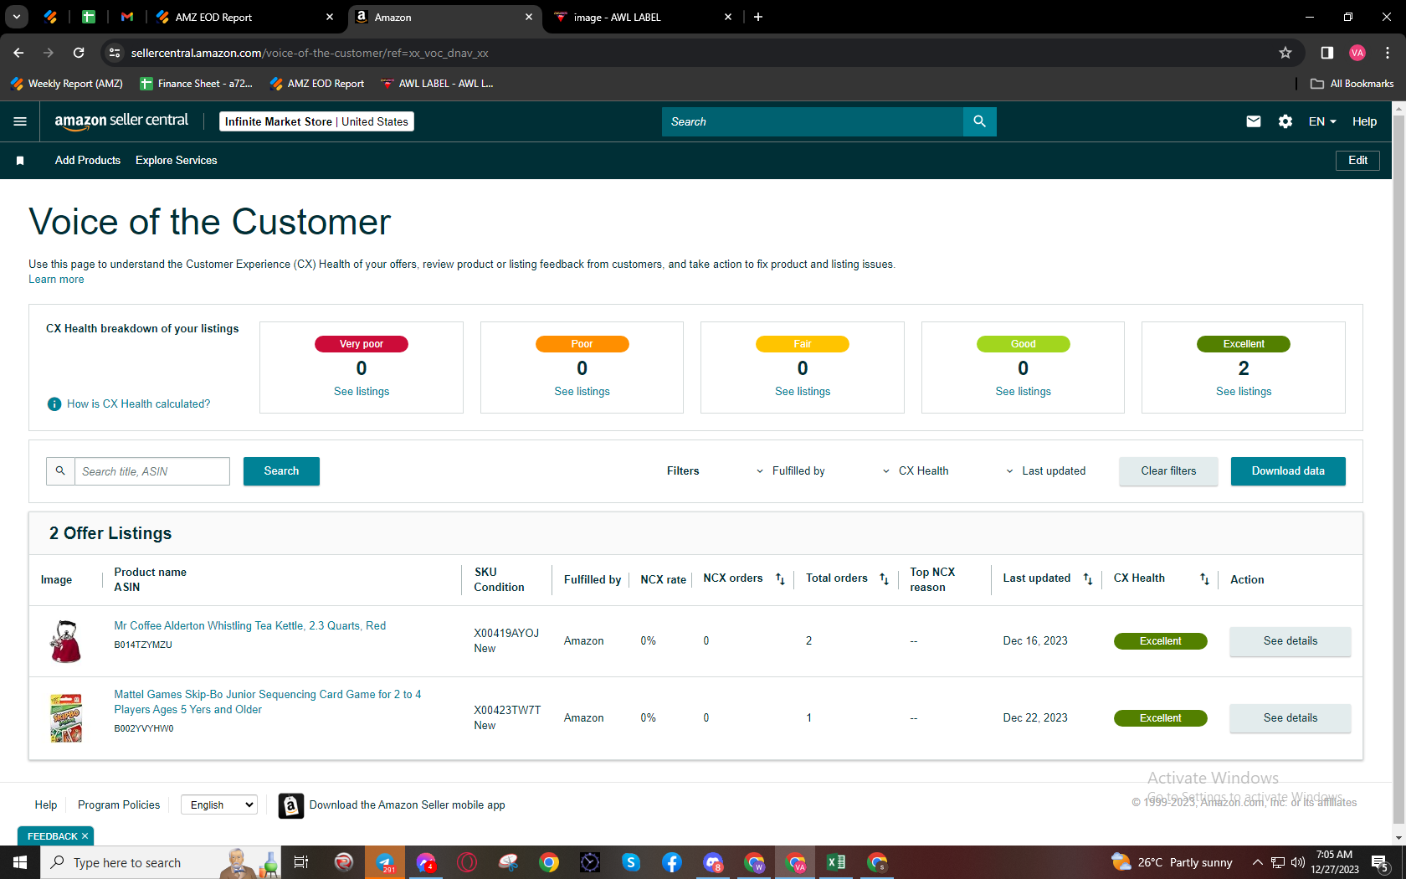Click the Edit button in navigation bar
1406x879 pixels.
coord(1357,161)
